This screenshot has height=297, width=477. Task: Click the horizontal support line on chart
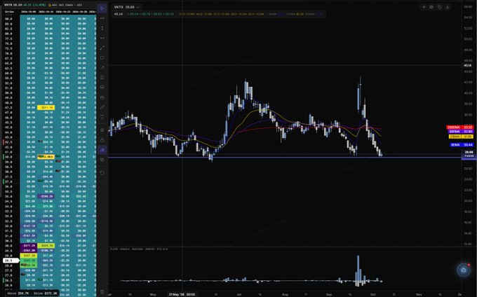click(x=284, y=158)
